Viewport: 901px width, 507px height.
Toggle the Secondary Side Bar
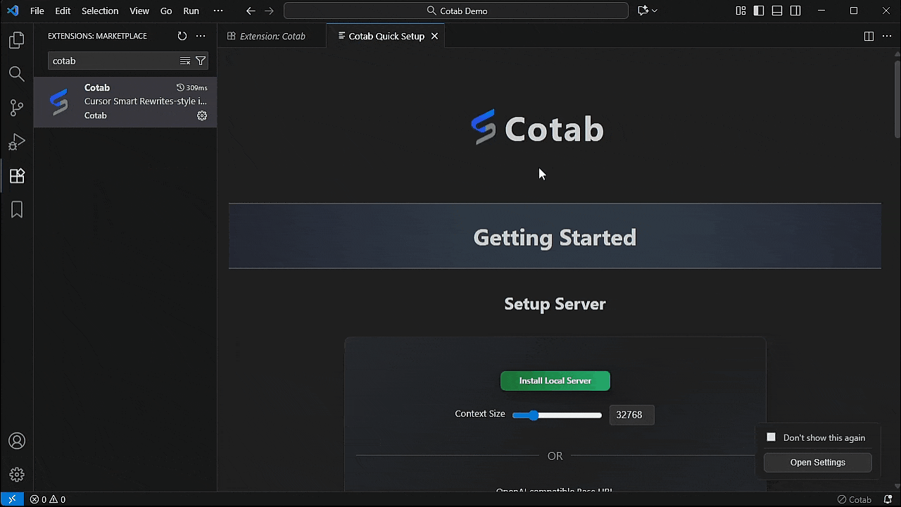(x=796, y=11)
